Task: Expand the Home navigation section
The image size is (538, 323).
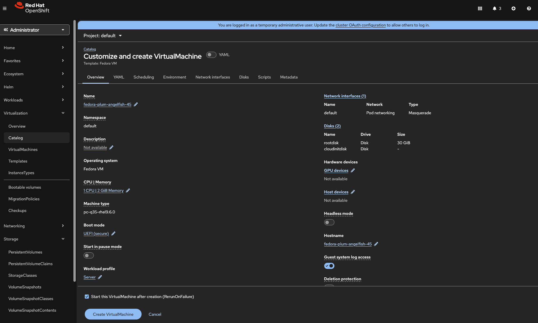Action: click(x=34, y=48)
